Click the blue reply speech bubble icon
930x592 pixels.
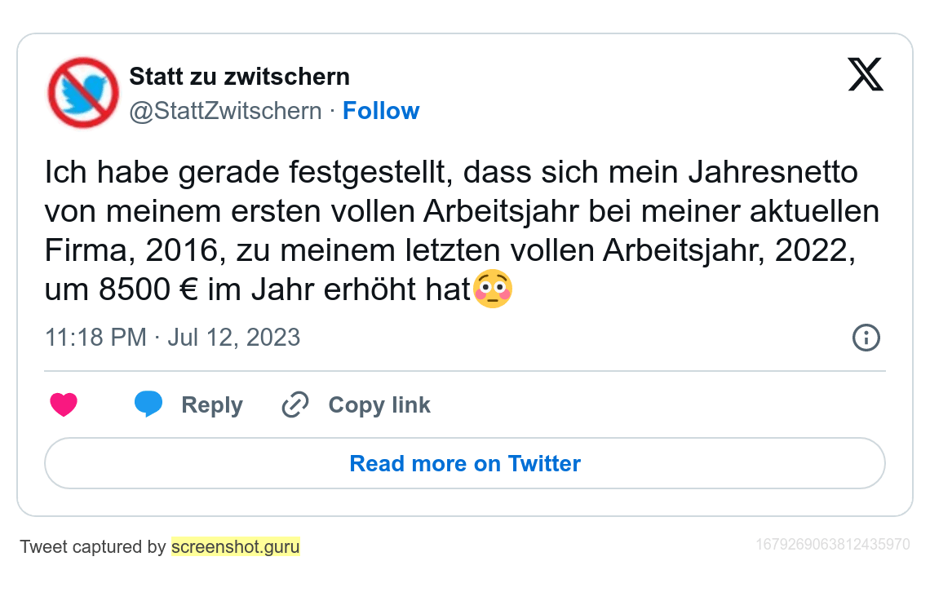148,404
